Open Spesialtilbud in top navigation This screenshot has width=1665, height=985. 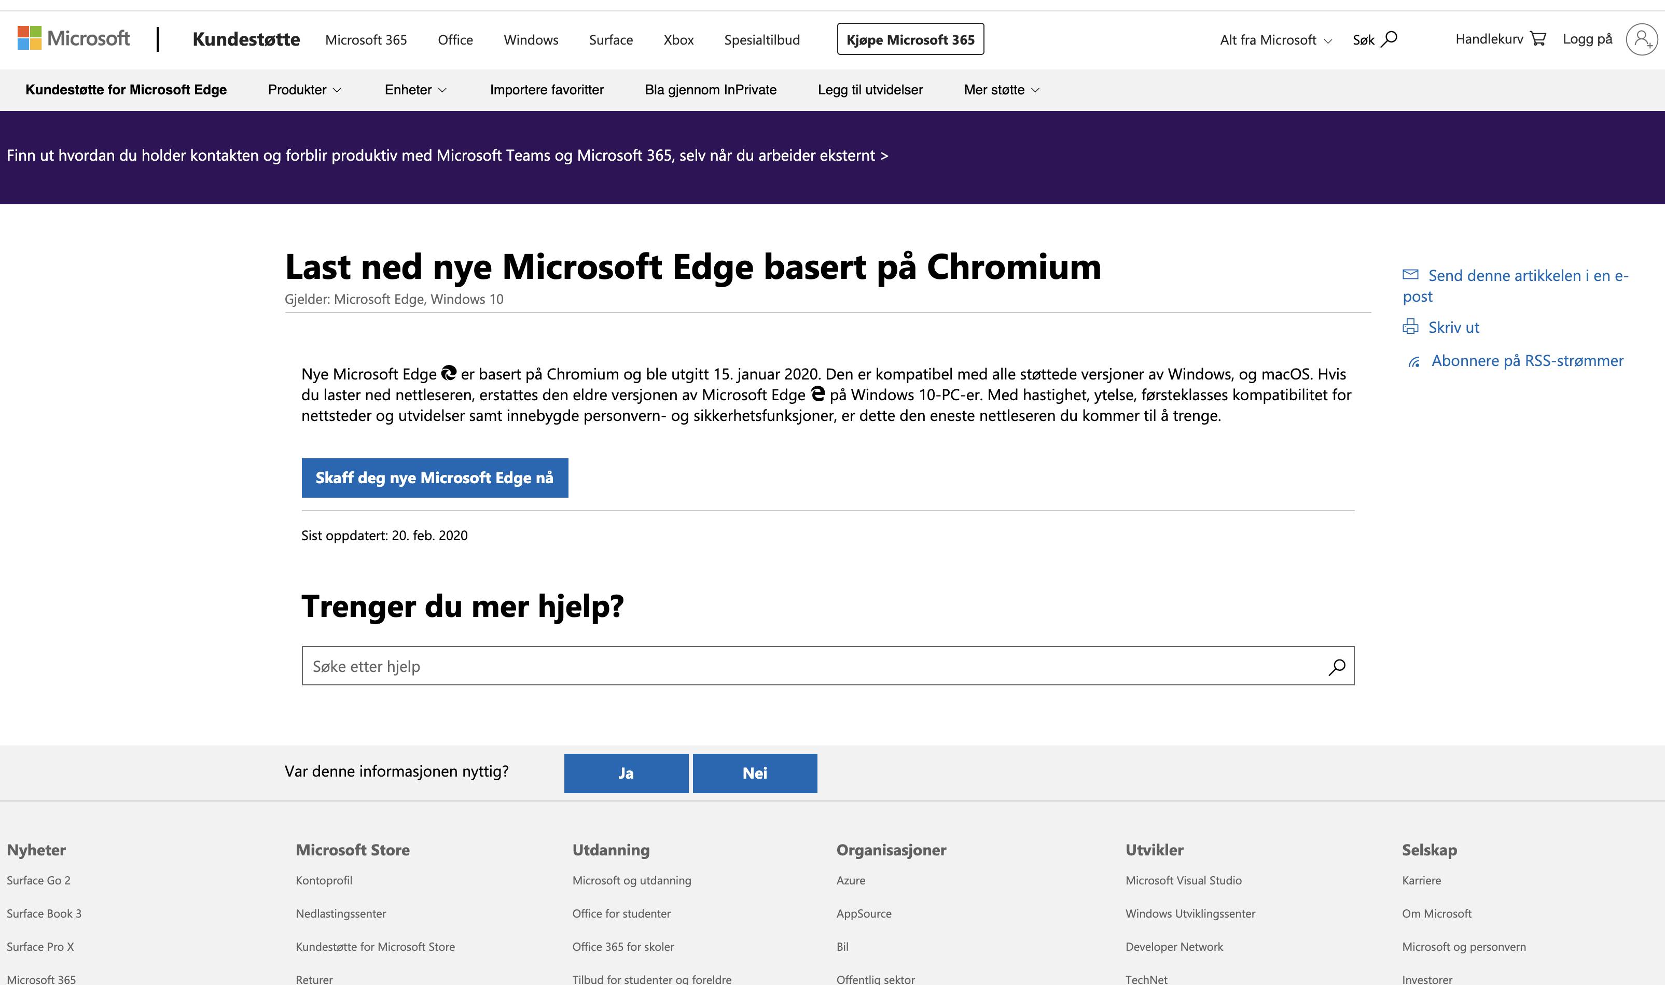762,40
